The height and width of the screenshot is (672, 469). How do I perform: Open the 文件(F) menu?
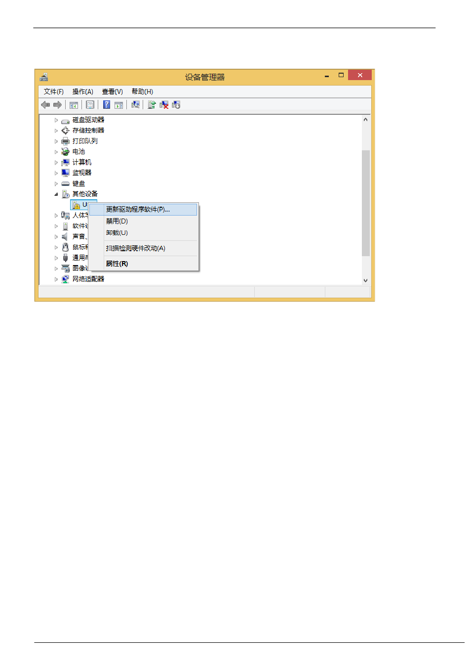click(x=54, y=91)
